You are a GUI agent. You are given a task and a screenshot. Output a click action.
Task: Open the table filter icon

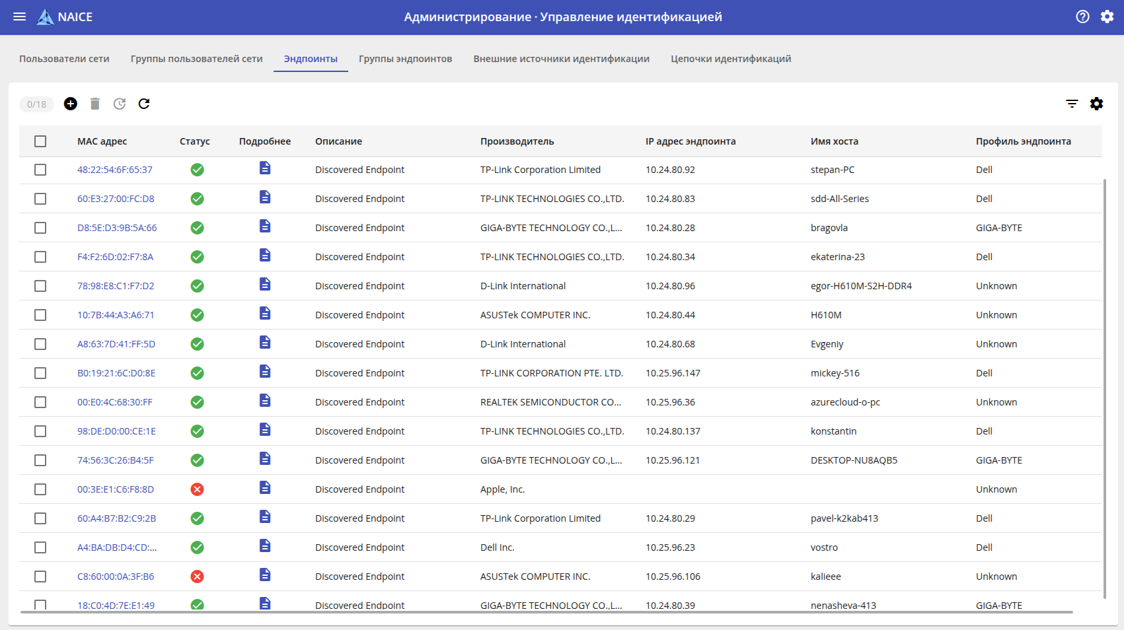pyautogui.click(x=1072, y=104)
